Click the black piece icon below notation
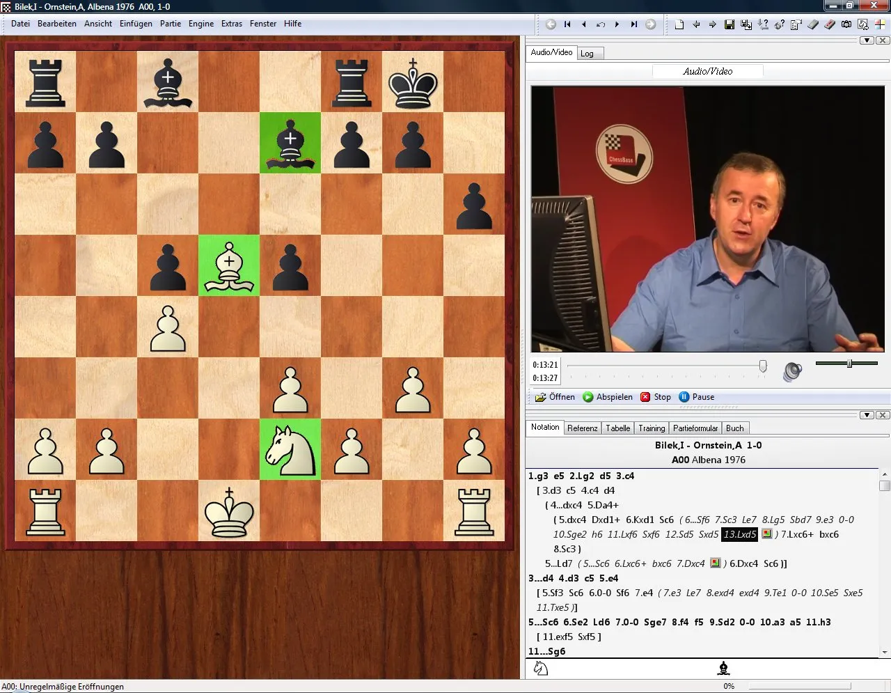Image resolution: width=891 pixels, height=693 pixels. click(x=723, y=669)
